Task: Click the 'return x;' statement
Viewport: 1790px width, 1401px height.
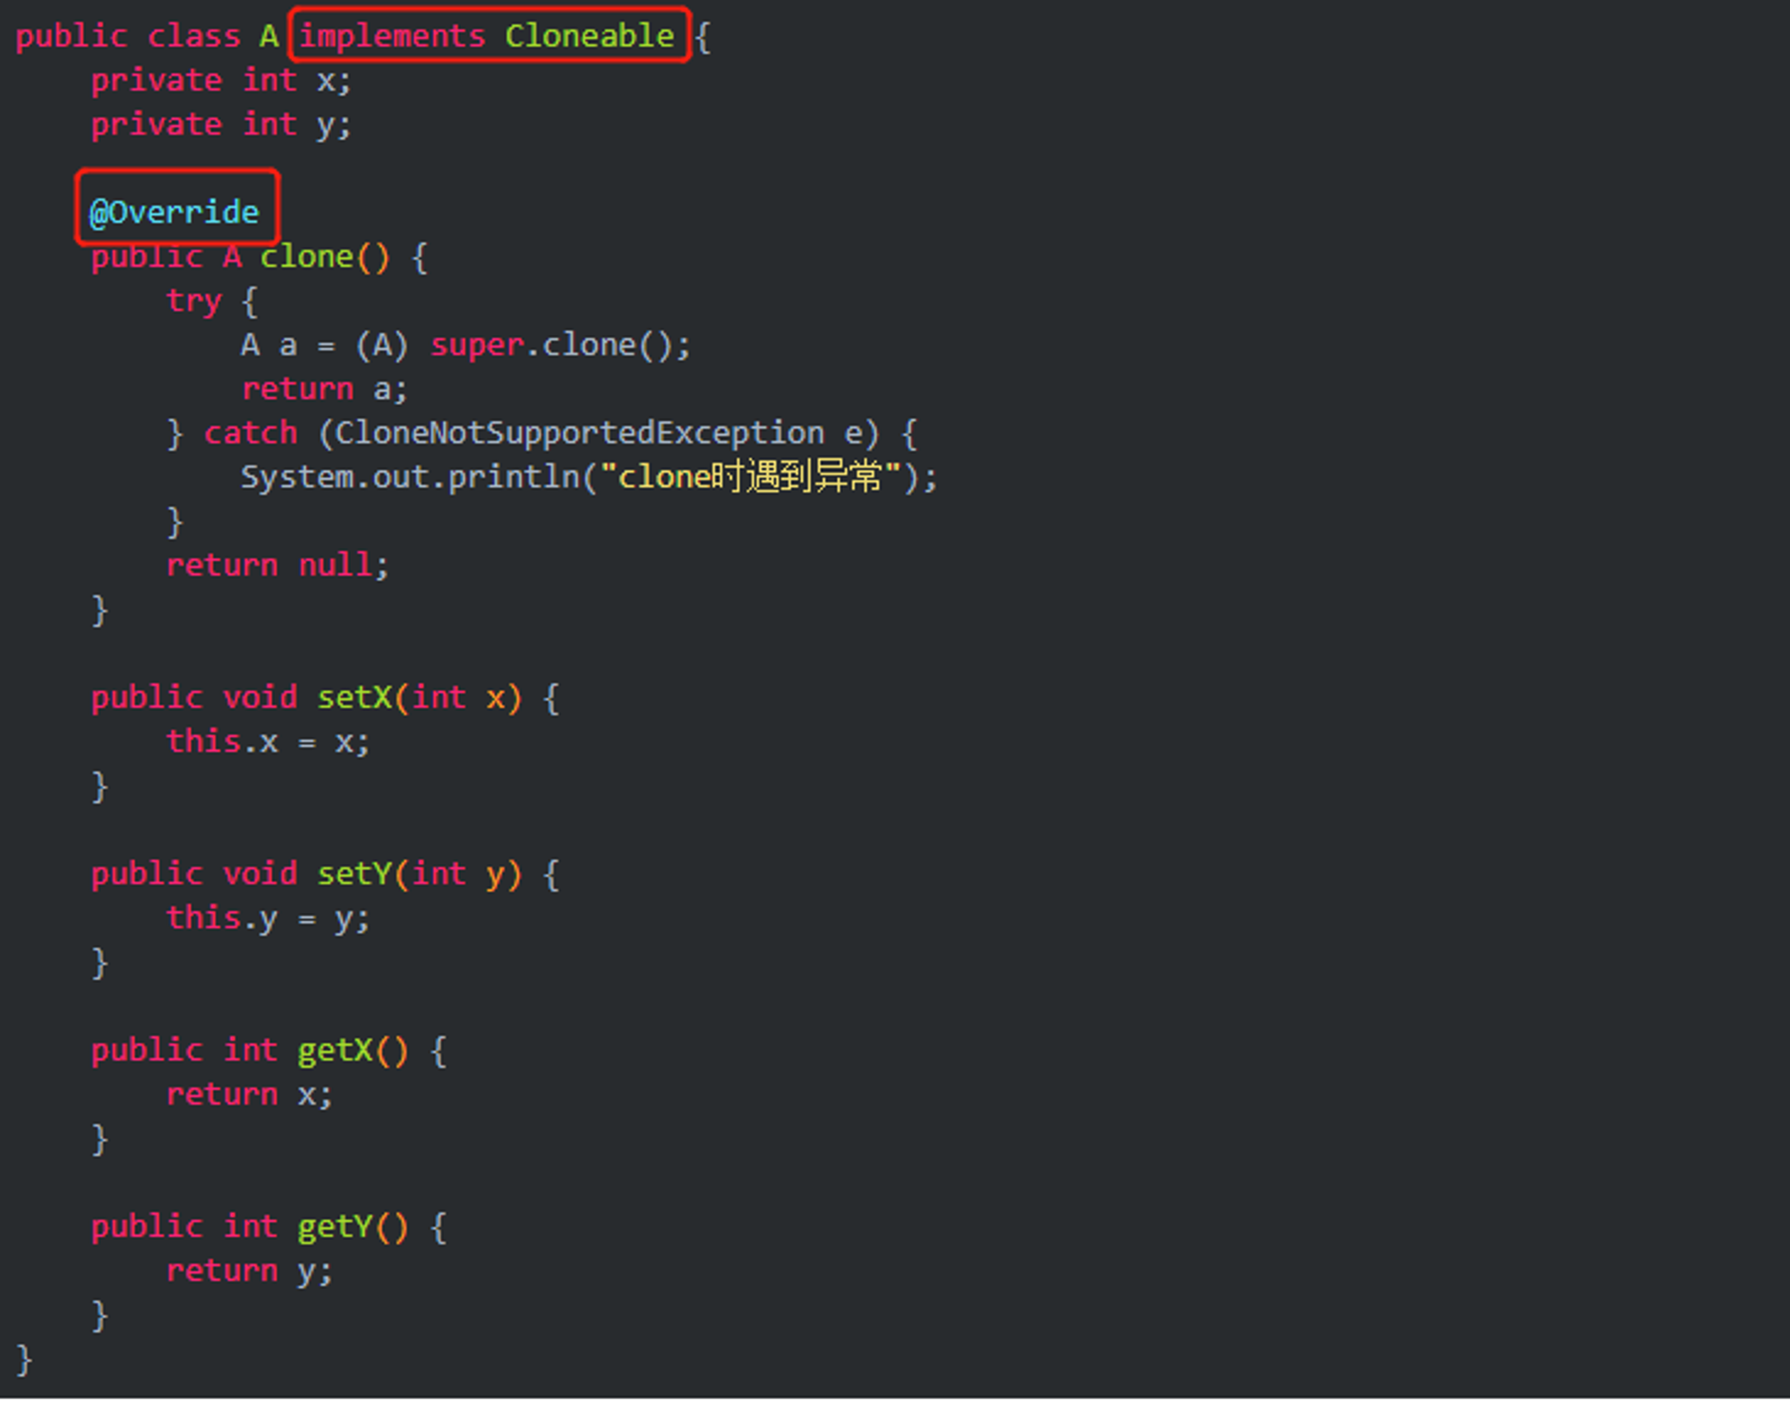Action: pyautogui.click(x=249, y=1094)
